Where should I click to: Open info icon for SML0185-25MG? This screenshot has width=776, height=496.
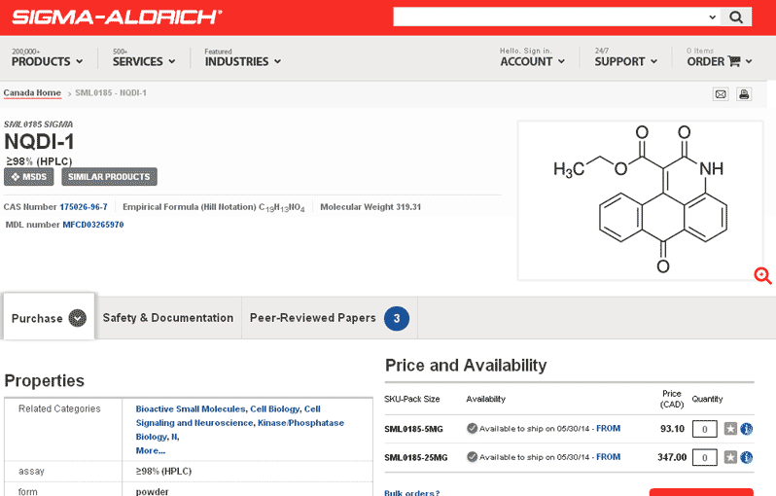746,457
